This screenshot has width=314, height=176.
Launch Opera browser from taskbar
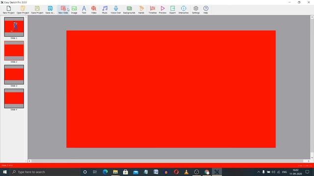[x=176, y=172]
